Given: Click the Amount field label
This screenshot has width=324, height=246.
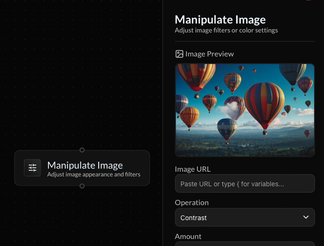Looking at the screenshot, I should coord(188,237).
